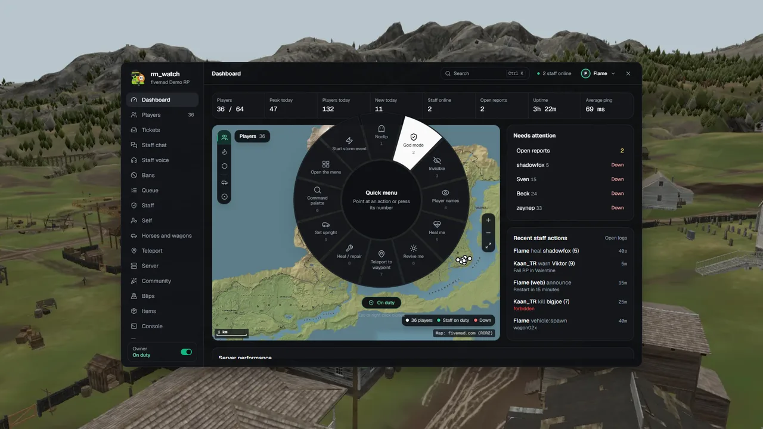Select Noclip in the quick menu

(381, 136)
